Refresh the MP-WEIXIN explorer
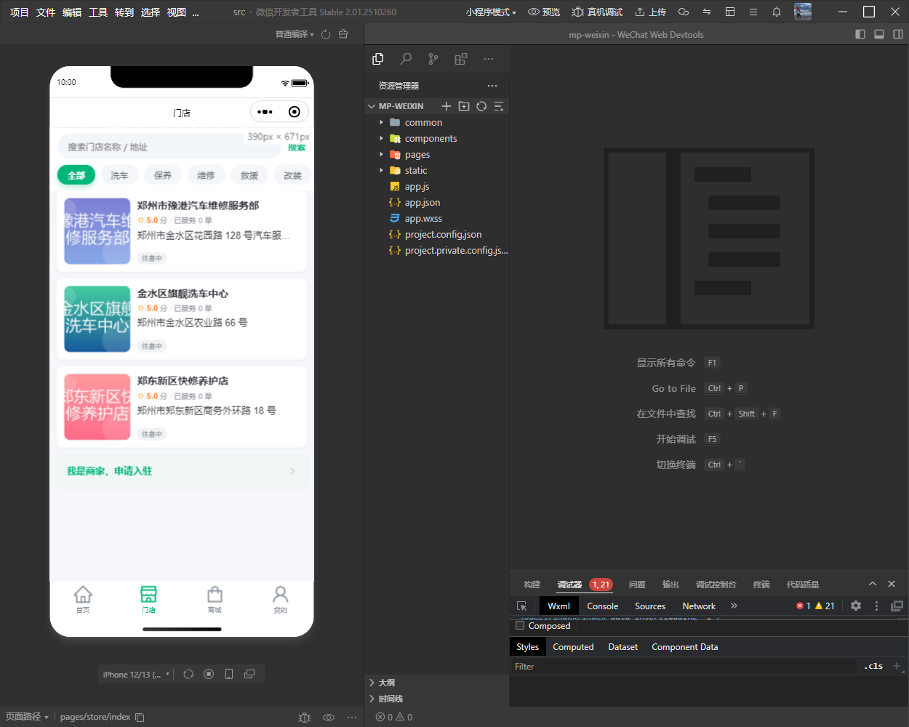The height and width of the screenshot is (727, 909). tap(481, 106)
